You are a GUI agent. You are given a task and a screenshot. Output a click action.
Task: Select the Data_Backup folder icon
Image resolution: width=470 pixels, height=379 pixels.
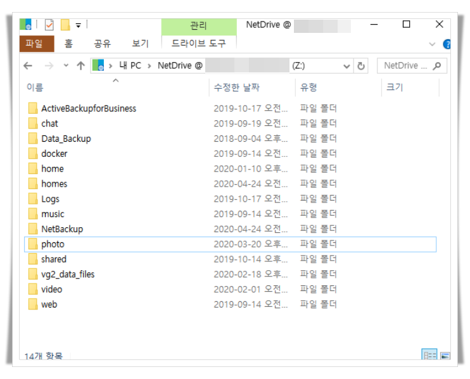tap(33, 139)
